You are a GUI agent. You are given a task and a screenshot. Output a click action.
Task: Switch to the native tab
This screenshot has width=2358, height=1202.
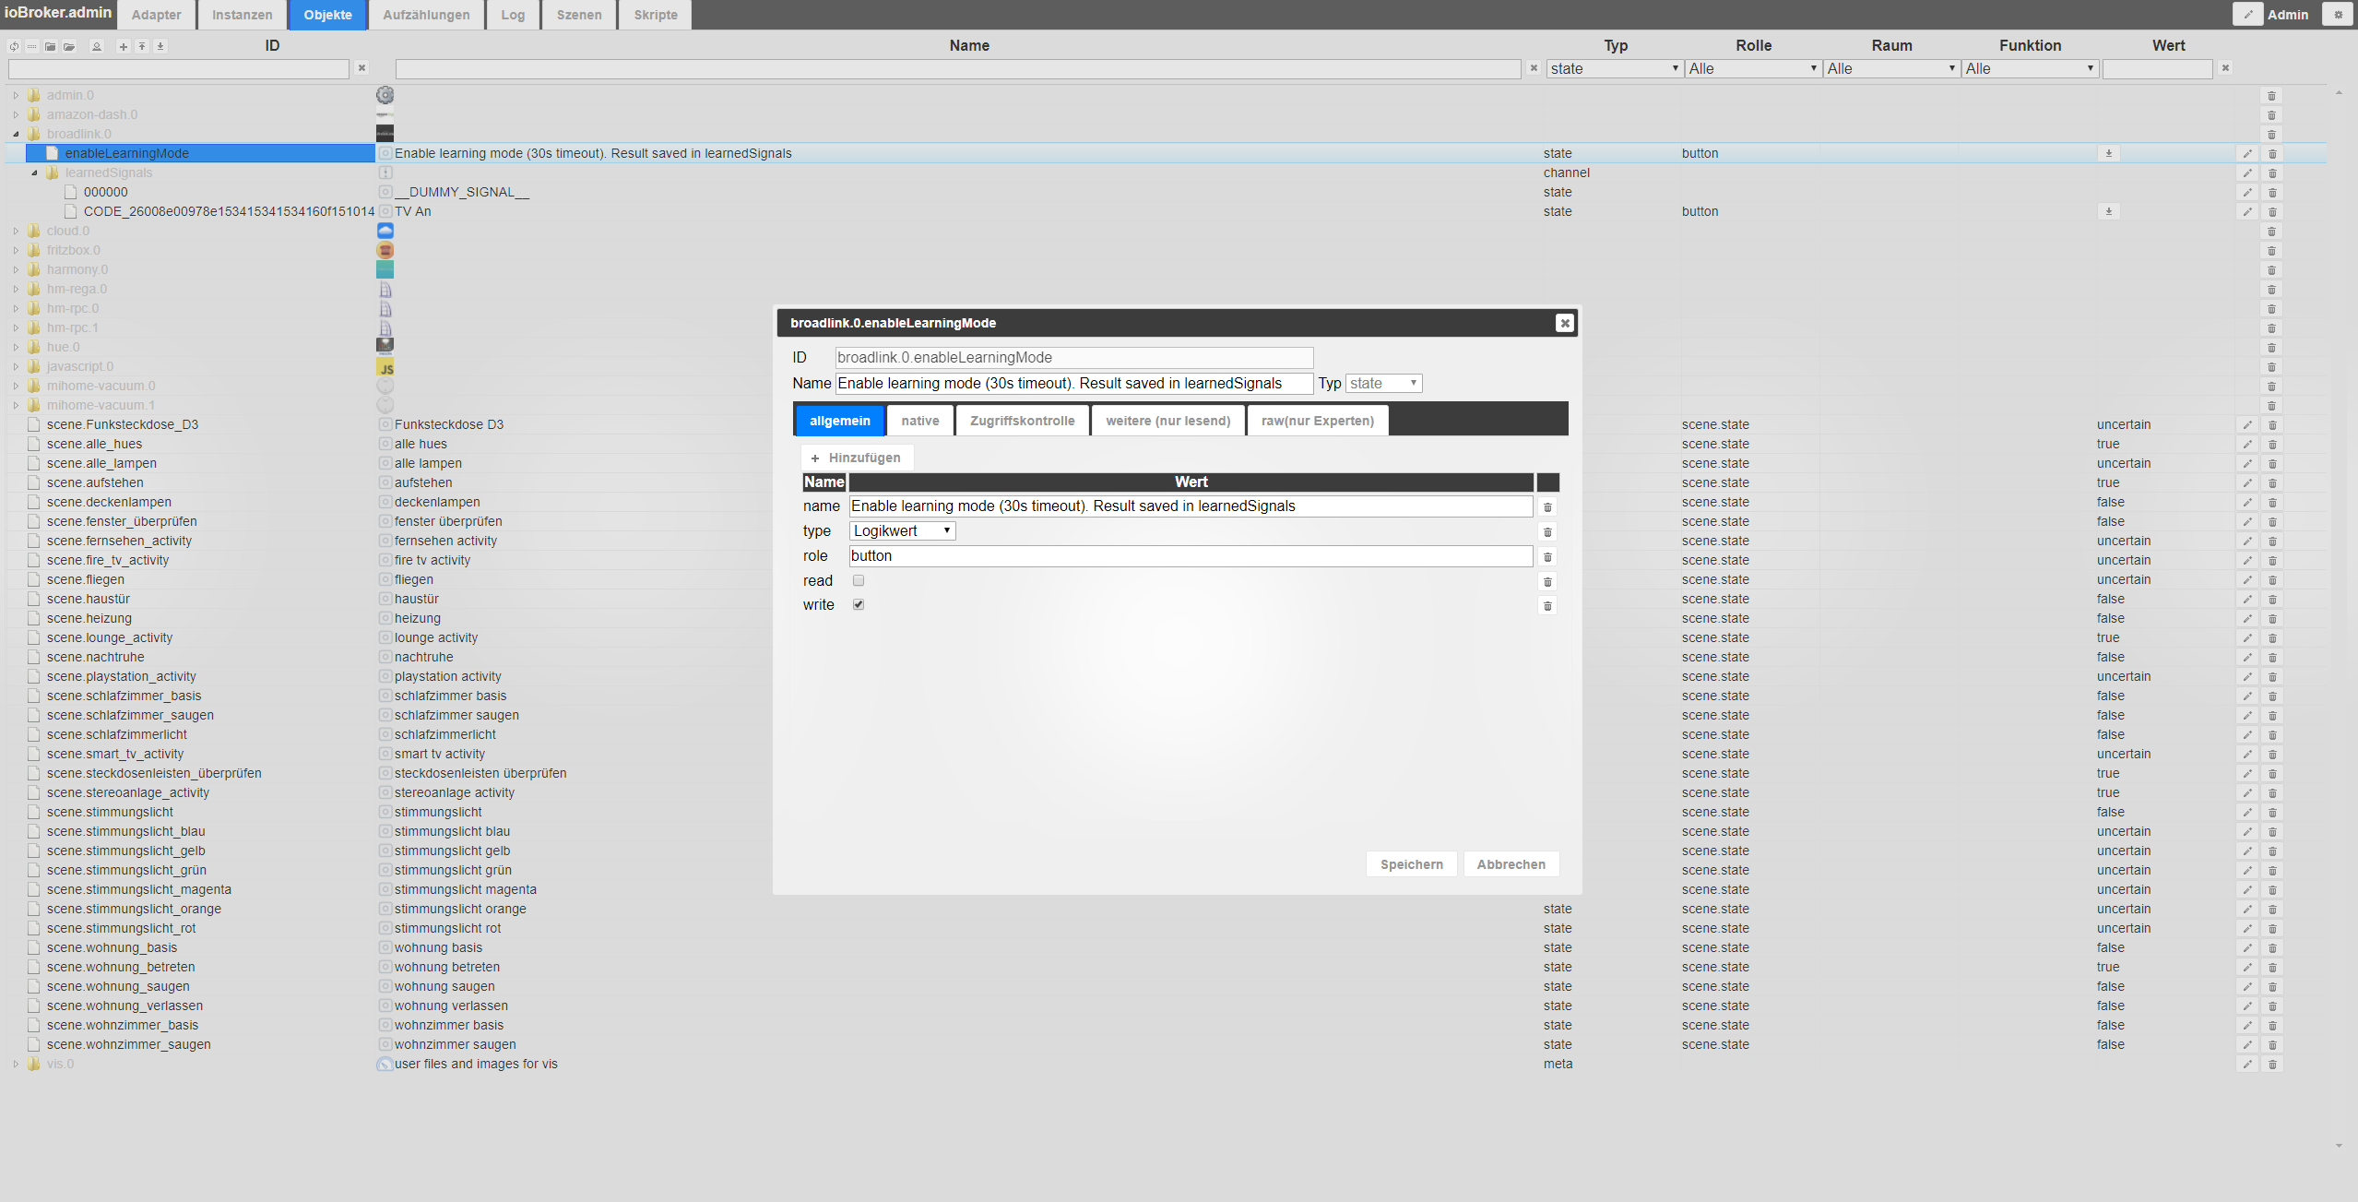pyautogui.click(x=919, y=421)
